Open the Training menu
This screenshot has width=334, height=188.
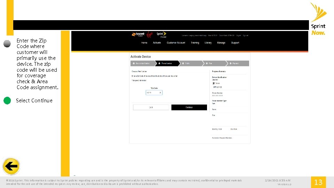point(195,42)
